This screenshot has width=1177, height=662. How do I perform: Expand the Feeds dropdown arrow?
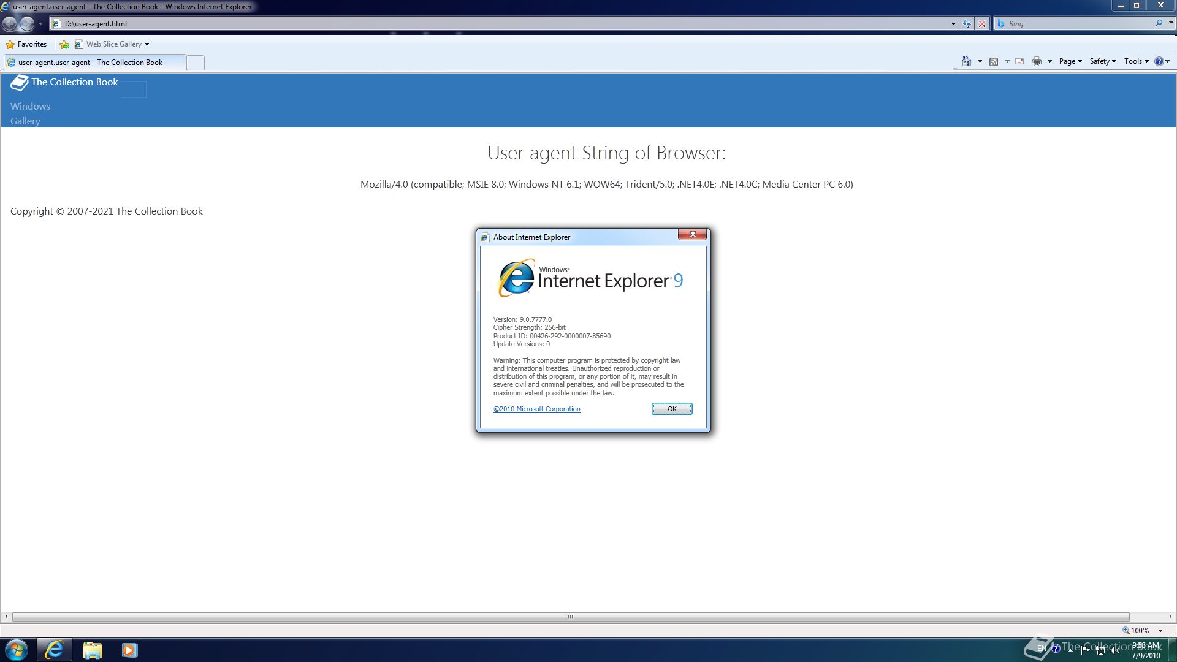pyautogui.click(x=1007, y=61)
